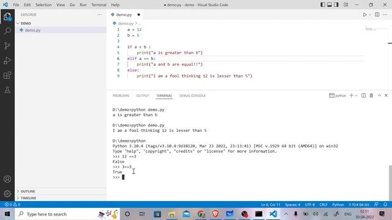The width and height of the screenshot is (392, 220).
Task: Switch to the DEBUG CONSOLE tab
Action: pyautogui.click(x=192, y=95)
